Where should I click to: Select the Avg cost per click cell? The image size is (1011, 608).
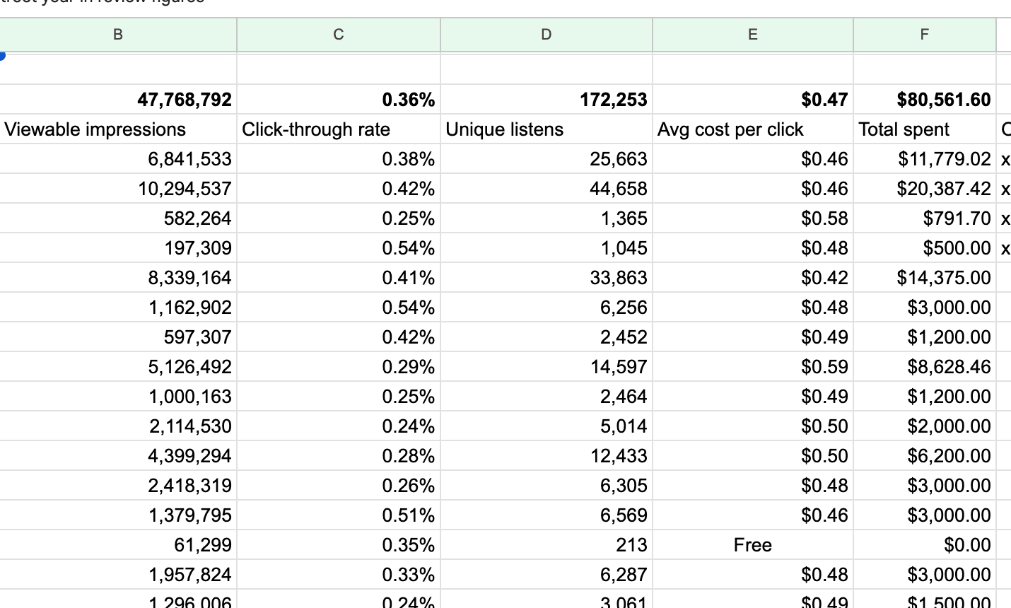click(752, 129)
